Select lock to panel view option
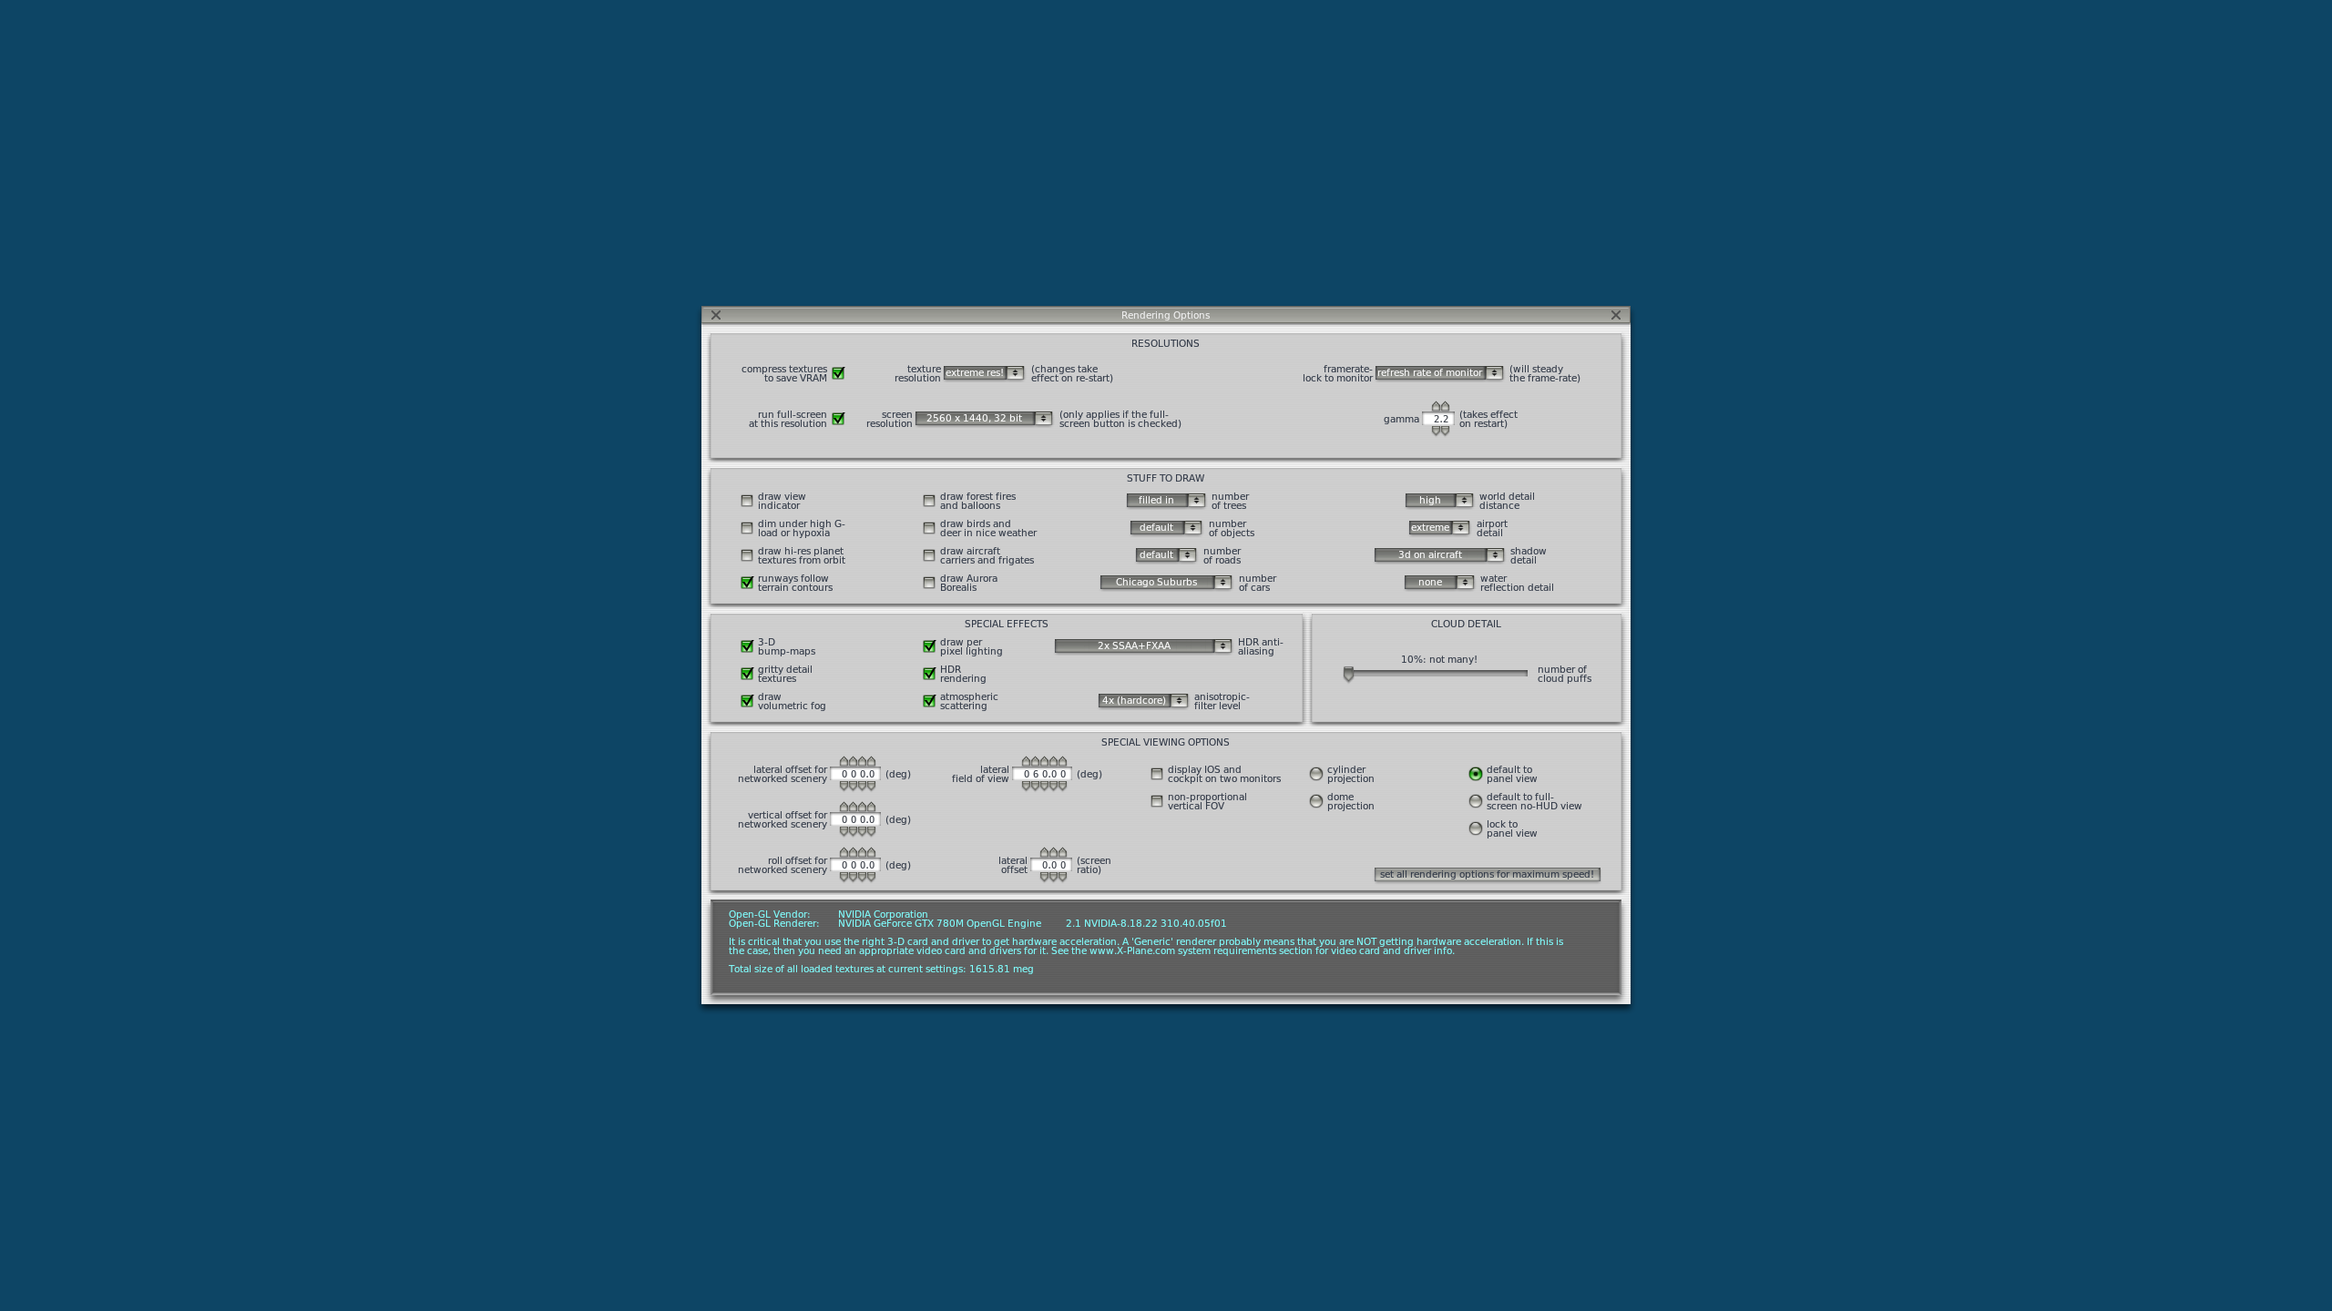This screenshot has height=1311, width=2332. (x=1476, y=828)
